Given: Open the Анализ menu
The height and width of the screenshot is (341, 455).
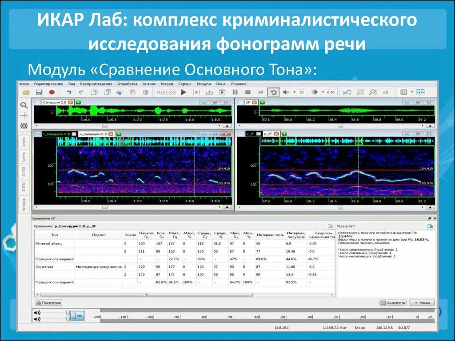Looking at the screenshot, I should pyautogui.click(x=149, y=84).
